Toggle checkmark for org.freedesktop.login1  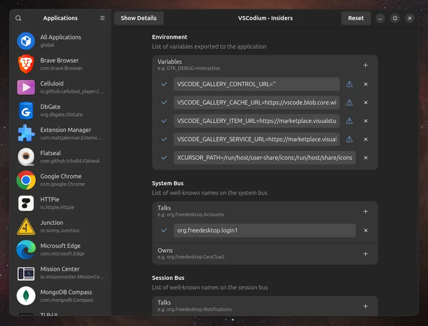tap(164, 230)
